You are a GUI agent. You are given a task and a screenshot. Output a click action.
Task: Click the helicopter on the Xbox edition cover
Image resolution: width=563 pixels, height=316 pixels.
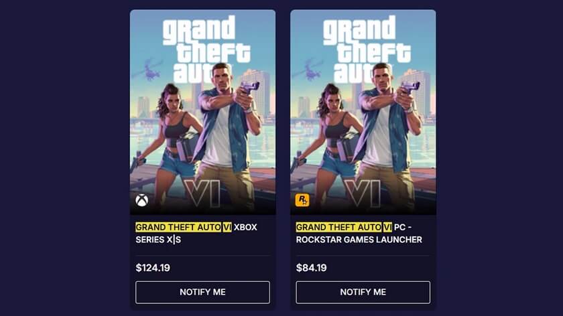tap(151, 70)
